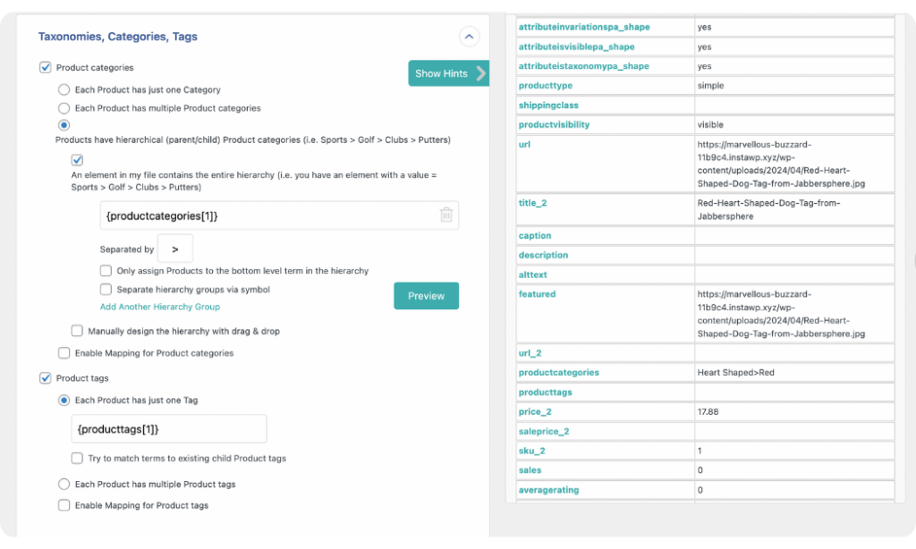916x549 pixels.
Task: Click the producttags field name in table
Action: (546, 392)
